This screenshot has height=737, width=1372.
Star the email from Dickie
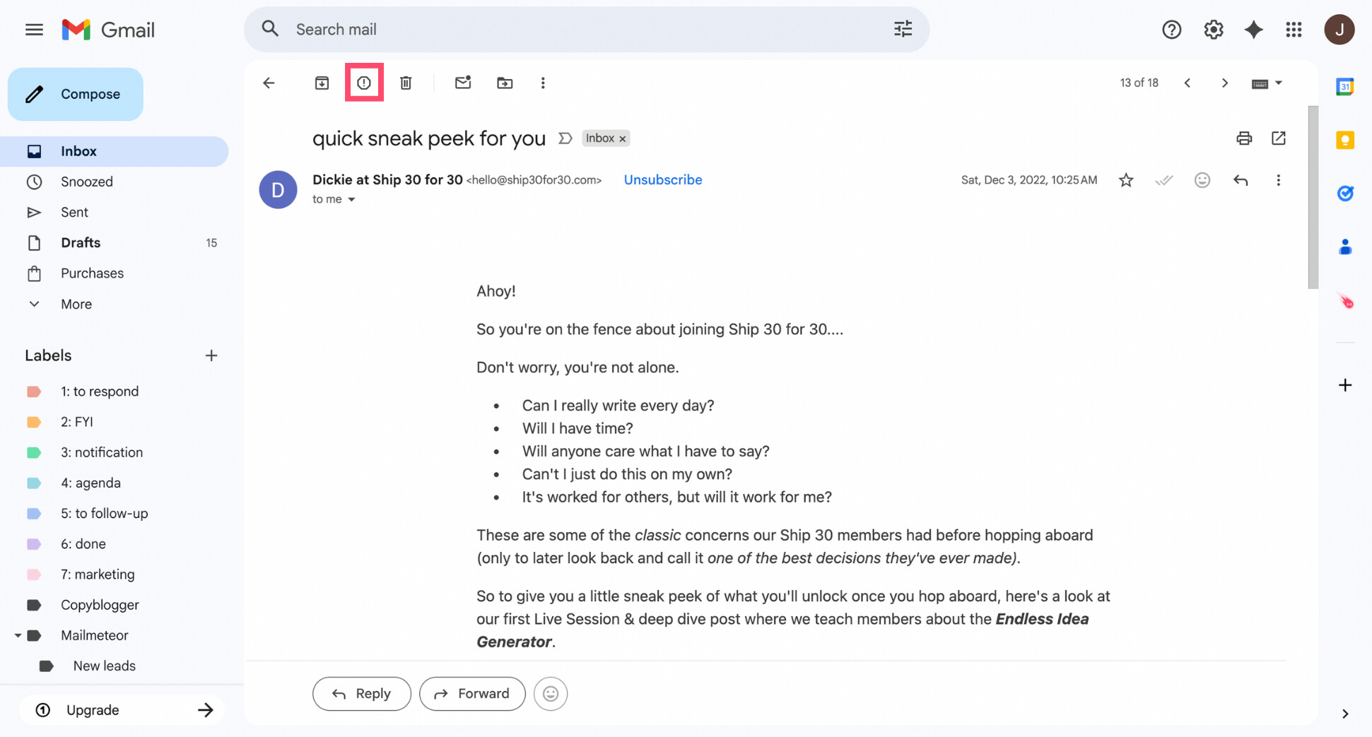tap(1126, 180)
